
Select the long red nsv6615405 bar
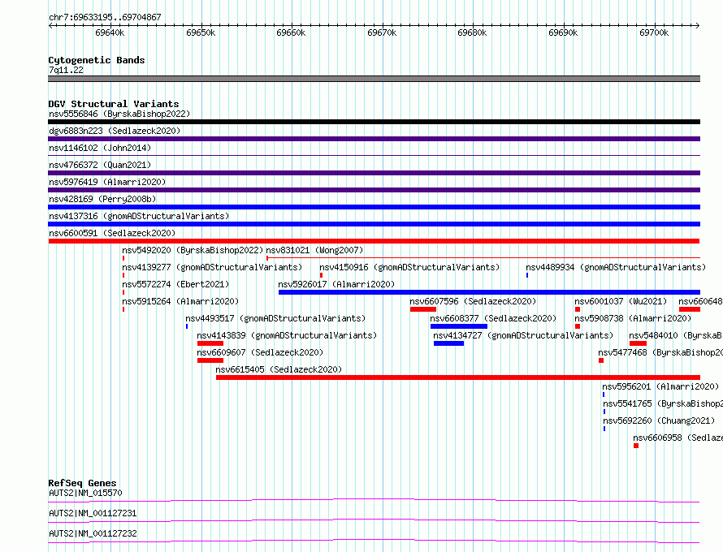click(458, 377)
